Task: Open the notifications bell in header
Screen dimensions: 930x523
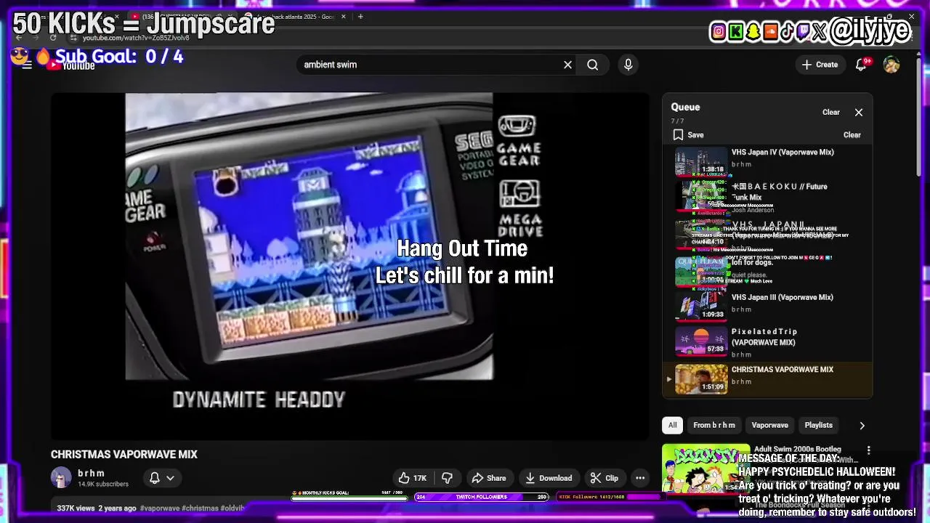Action: pyautogui.click(x=861, y=65)
